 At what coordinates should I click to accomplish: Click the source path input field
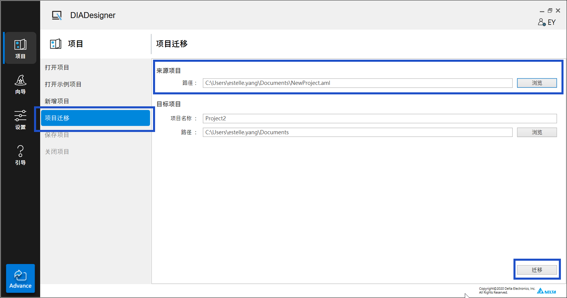pyautogui.click(x=357, y=83)
